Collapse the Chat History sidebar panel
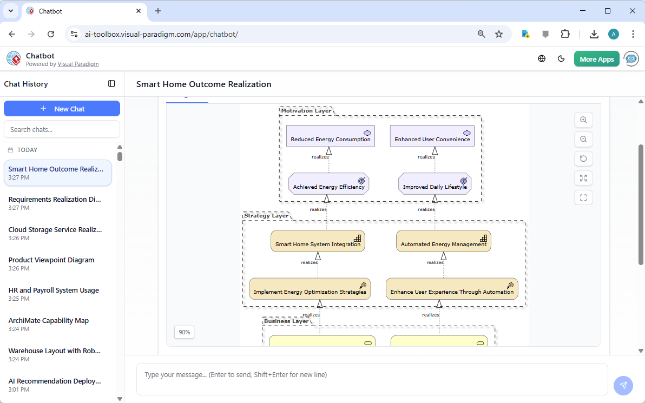Viewport: 645px width, 403px height. [x=111, y=84]
